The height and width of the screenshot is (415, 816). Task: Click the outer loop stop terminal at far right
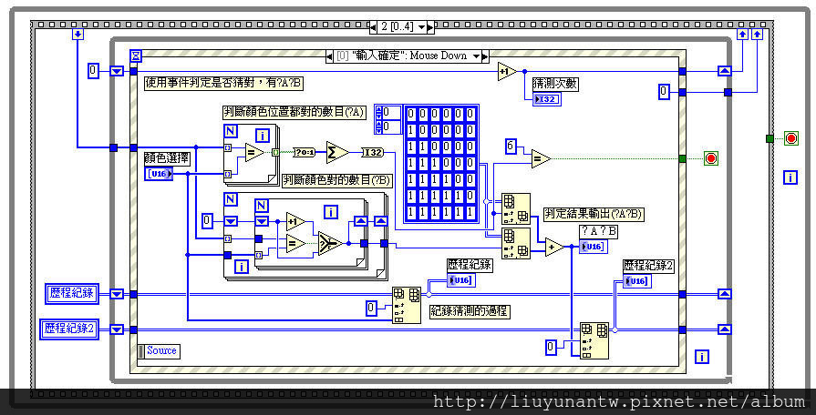coord(791,138)
